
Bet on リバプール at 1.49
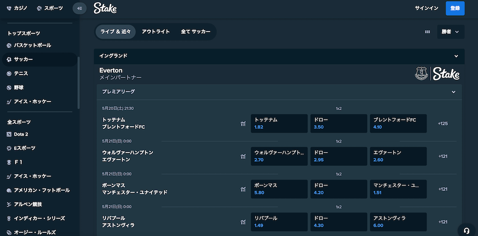(279, 222)
